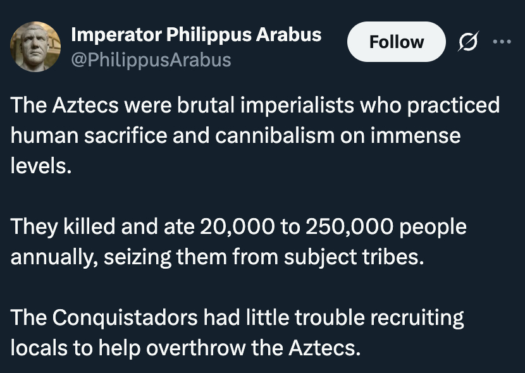The height and width of the screenshot is (373, 525).
Task: Open the bust statue profile avatar
Action: point(35,46)
